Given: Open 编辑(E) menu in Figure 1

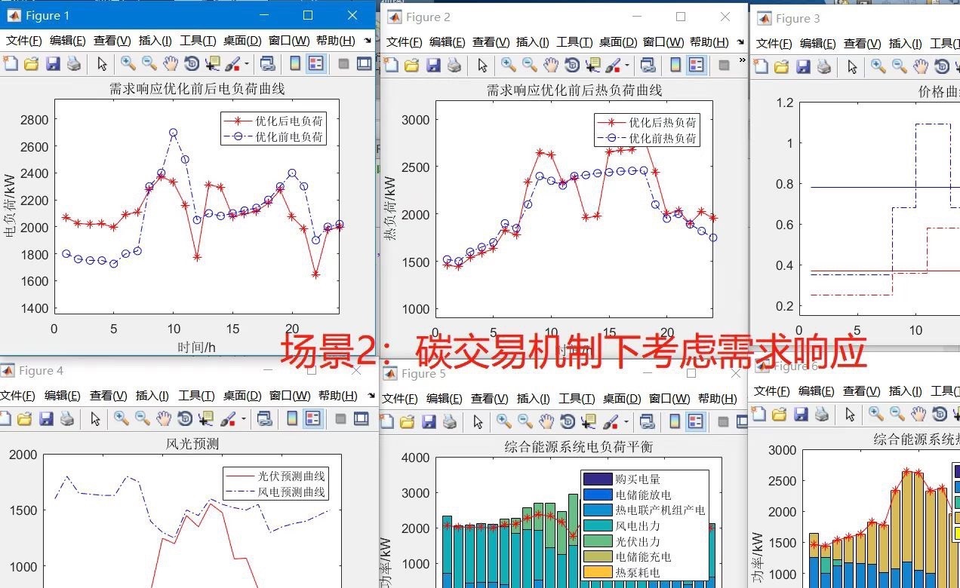Looking at the screenshot, I should 67,41.
